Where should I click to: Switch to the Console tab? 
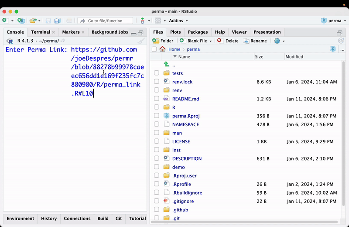(x=15, y=32)
